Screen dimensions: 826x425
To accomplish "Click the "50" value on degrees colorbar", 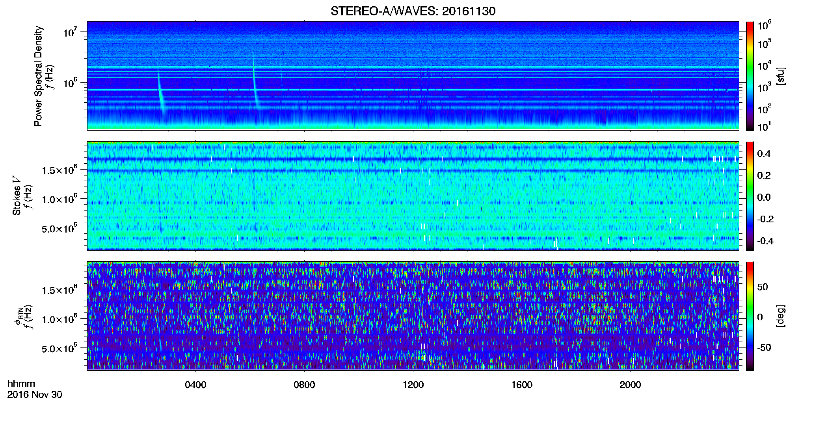I will [x=763, y=287].
